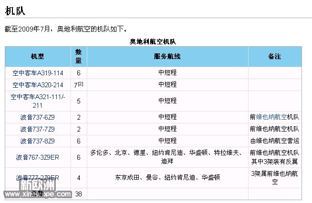Click 中短程 in the A319-114 row
Screen dimensions: 312x203
[x=167, y=72]
